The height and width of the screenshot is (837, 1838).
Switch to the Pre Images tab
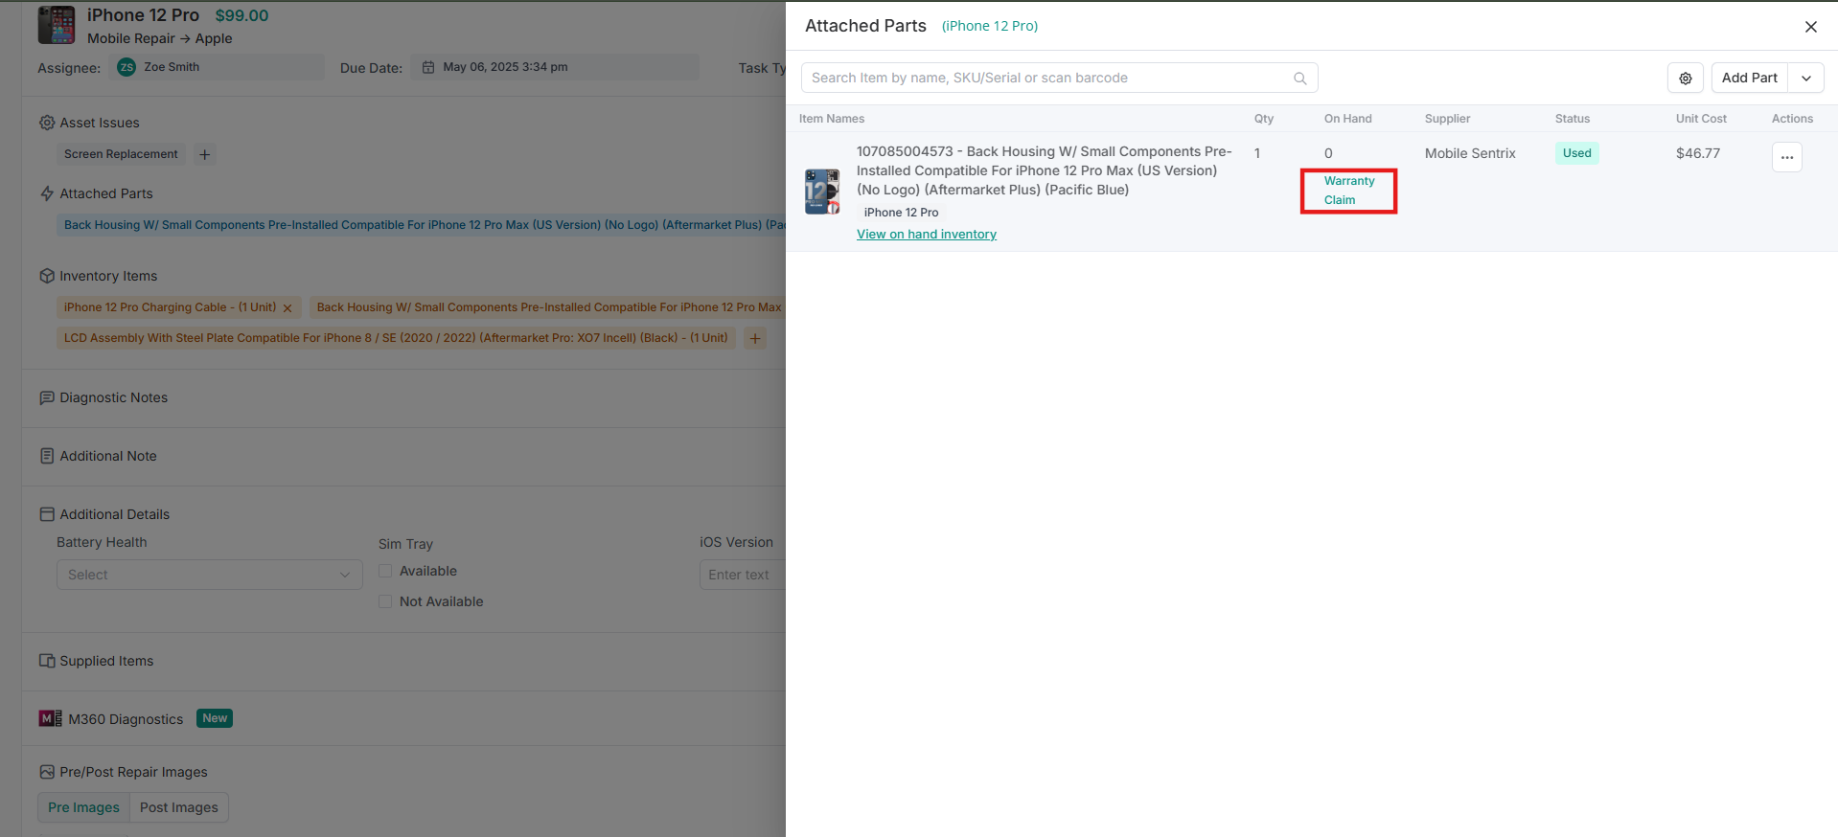[x=83, y=807]
